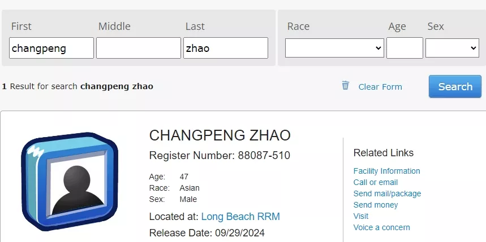This screenshot has width=486, height=242.
Task: Click the Last name input field
Action: pos(225,49)
